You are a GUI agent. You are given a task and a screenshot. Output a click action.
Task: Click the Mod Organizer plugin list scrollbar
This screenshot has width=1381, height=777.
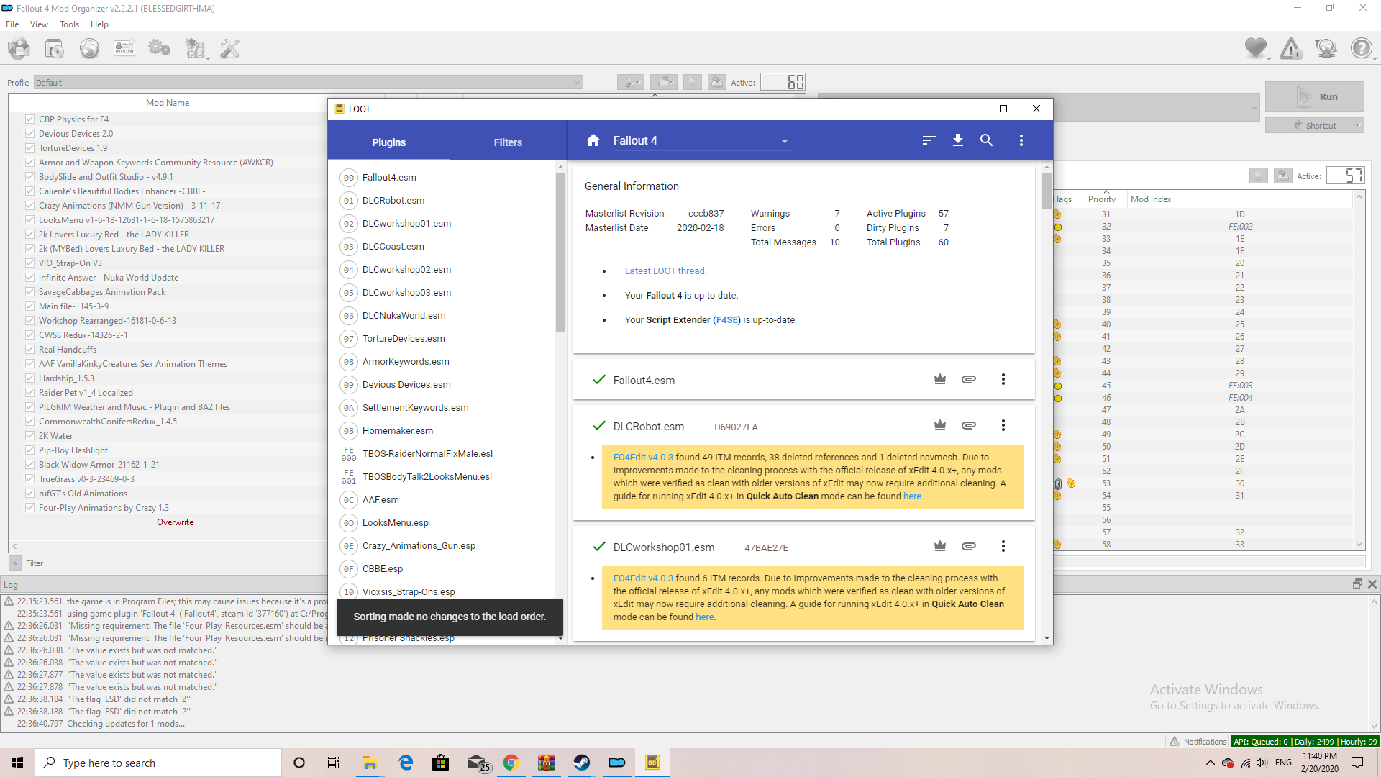point(1359,371)
